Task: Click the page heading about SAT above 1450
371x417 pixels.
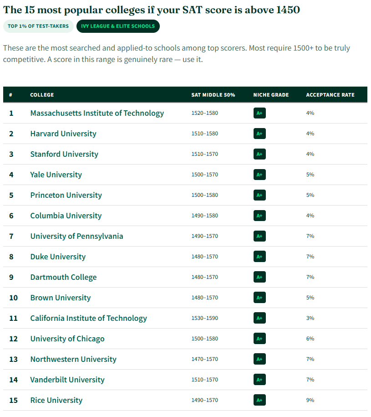Action: pyautogui.click(x=152, y=10)
